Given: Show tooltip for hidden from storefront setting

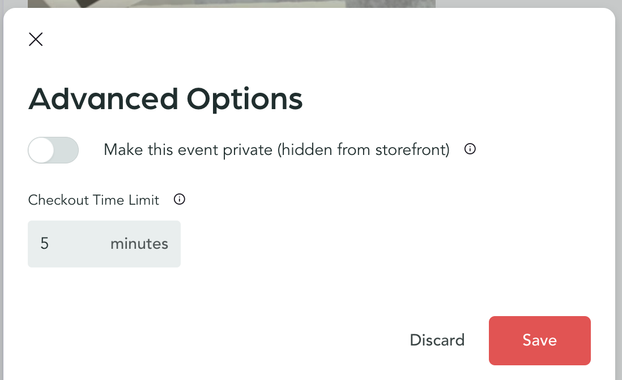Looking at the screenshot, I should coord(470,149).
